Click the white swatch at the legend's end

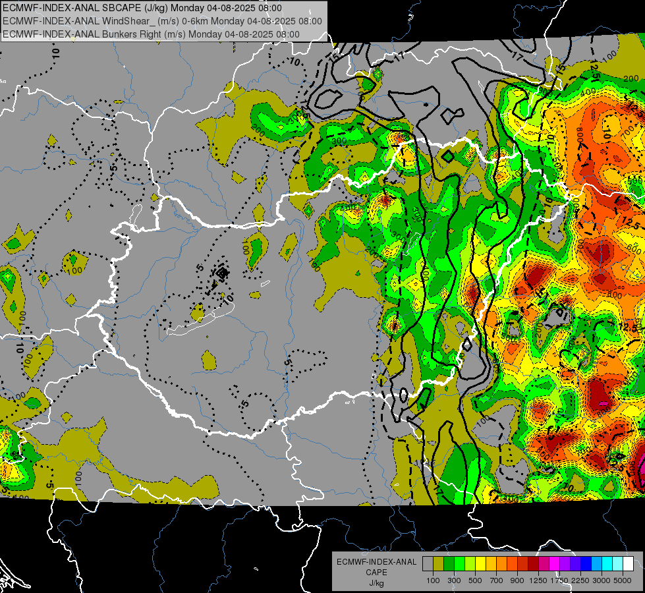pos(628,563)
